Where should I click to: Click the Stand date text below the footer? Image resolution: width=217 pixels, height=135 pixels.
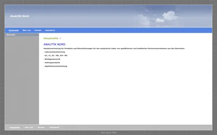tap(109, 132)
